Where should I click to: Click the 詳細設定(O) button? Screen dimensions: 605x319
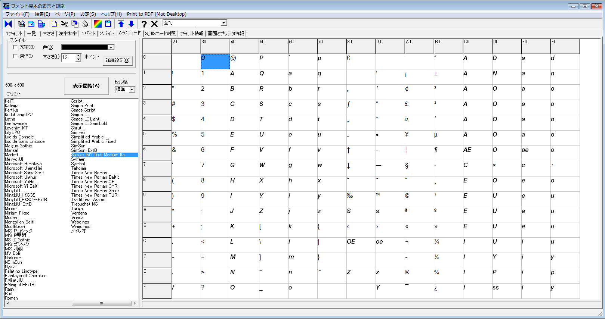(117, 60)
